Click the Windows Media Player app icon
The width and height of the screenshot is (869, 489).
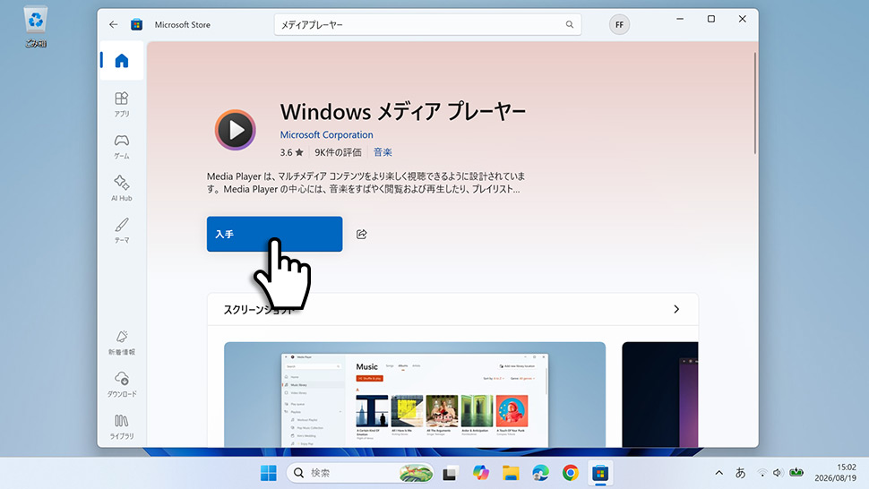point(236,130)
